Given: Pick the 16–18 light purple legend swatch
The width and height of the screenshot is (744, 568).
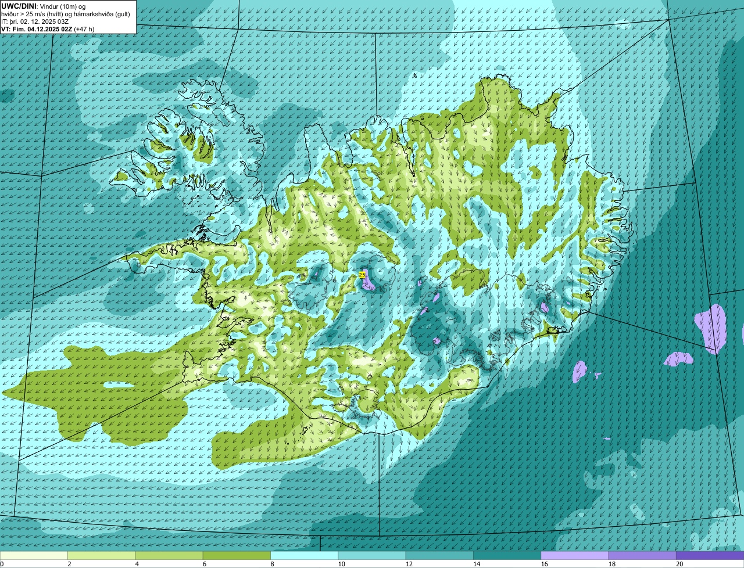Looking at the screenshot, I should click(x=575, y=555).
